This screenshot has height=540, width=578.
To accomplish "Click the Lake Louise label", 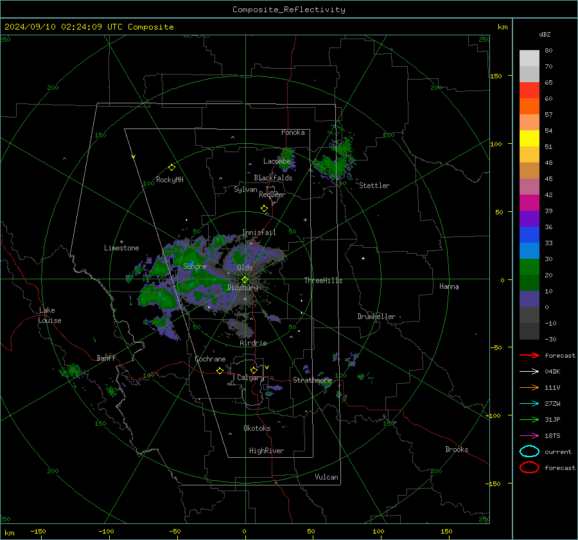I will tap(49, 315).
